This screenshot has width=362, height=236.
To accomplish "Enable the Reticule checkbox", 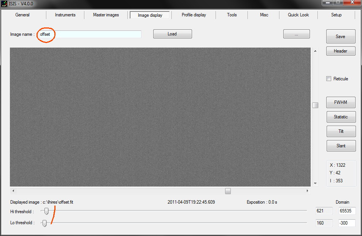I will [x=329, y=79].
